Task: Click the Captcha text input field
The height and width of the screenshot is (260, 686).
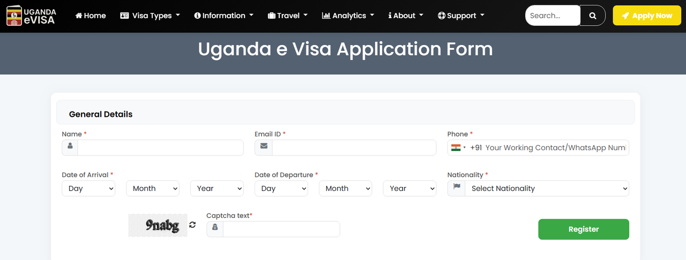Action: (281, 229)
